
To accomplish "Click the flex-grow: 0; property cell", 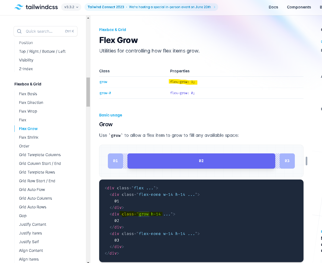I will [182, 93].
